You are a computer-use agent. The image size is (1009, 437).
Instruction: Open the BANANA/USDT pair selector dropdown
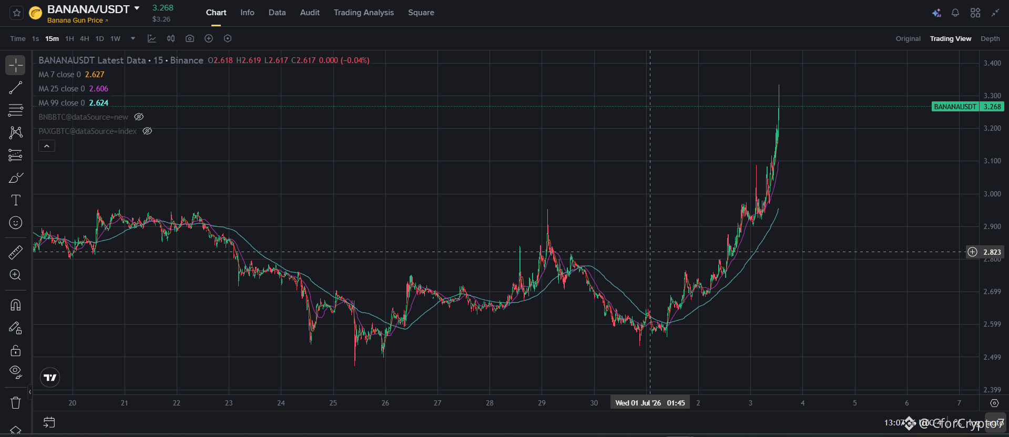(x=137, y=8)
